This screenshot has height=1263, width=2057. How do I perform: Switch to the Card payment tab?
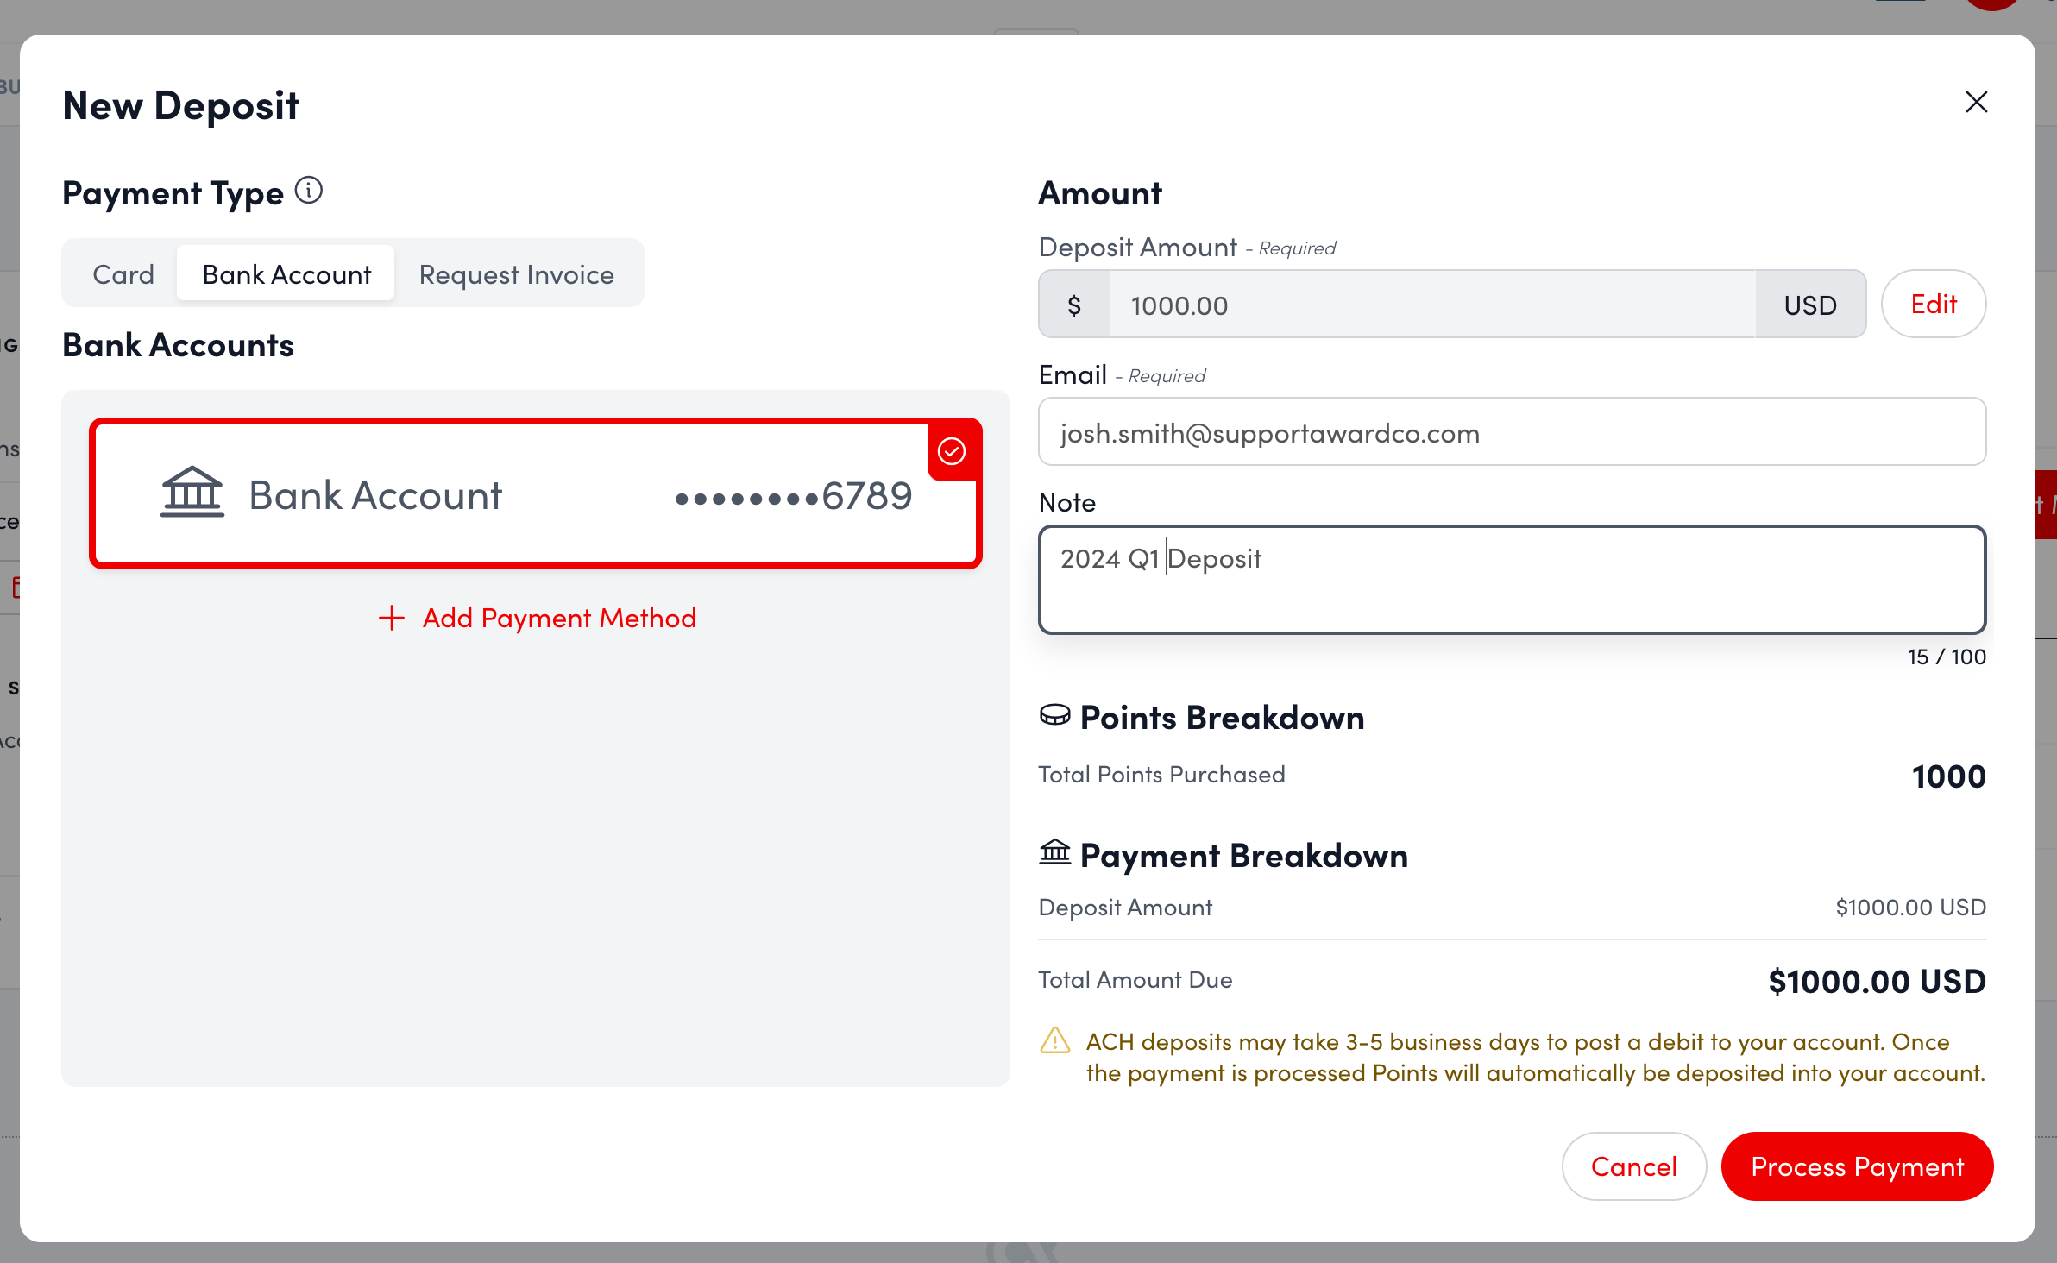(x=123, y=274)
